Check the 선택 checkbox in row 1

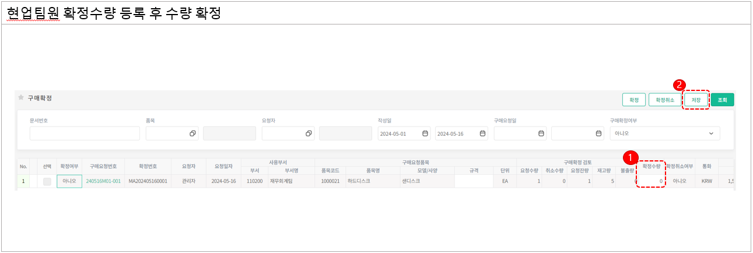[x=47, y=181]
